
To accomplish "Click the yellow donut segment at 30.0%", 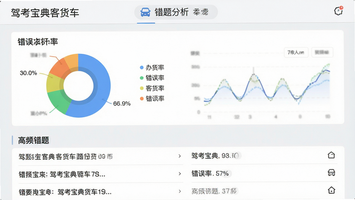I will 53,83.
